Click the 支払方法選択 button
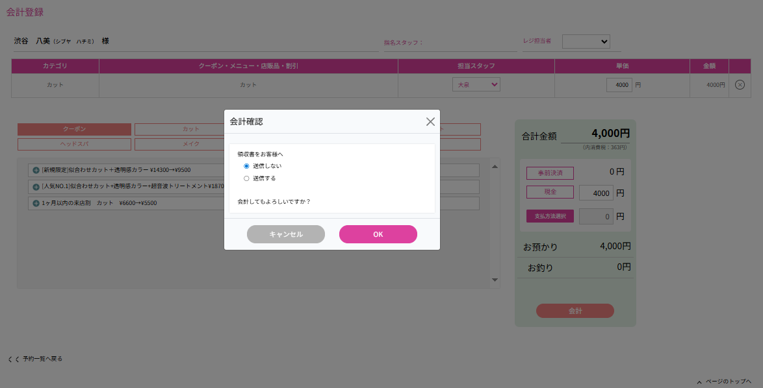 (x=550, y=216)
